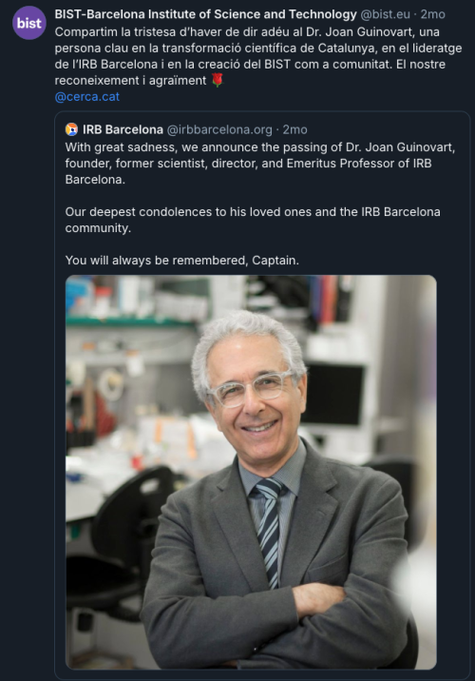Open BIST-Barcelona Institute of Science and Technology profile name
Image resolution: width=475 pixels, height=681 pixels.
tap(205, 14)
